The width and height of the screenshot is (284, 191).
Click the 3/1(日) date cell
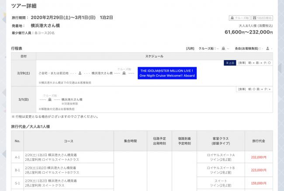pyautogui.click(x=24, y=99)
